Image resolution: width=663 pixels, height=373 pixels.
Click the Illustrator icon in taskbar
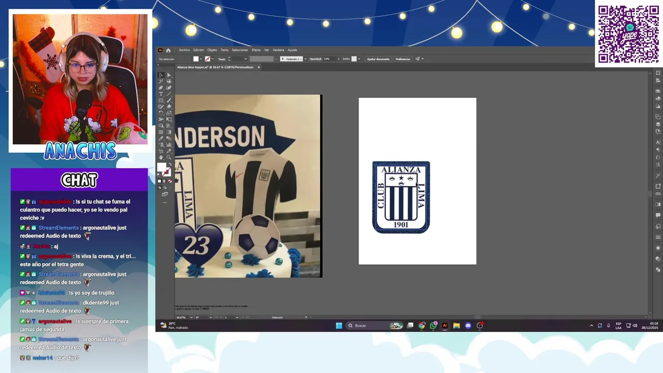pyautogui.click(x=444, y=325)
